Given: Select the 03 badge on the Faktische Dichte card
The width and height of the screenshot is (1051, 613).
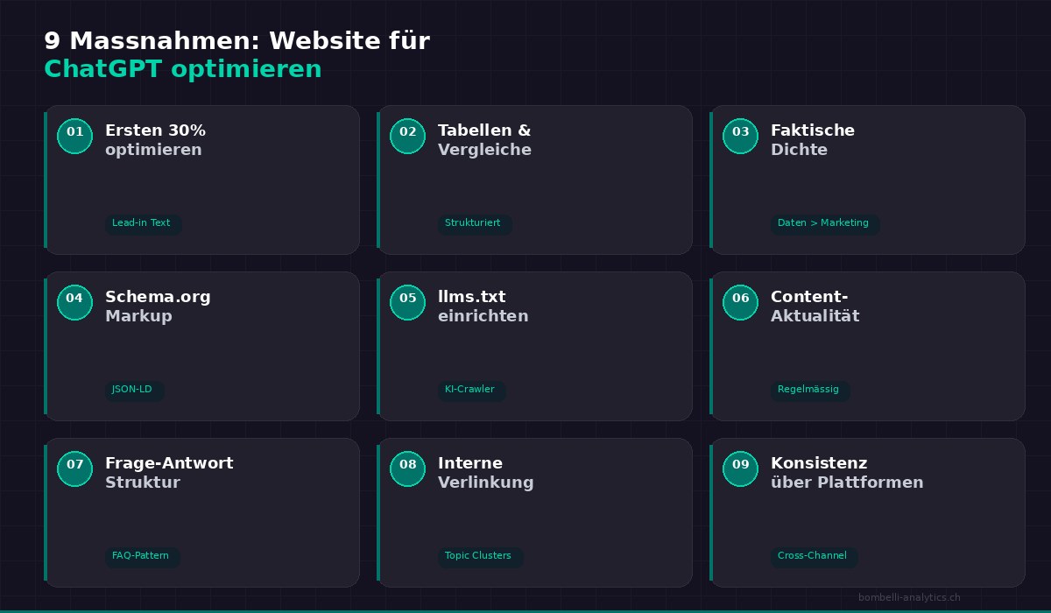Looking at the screenshot, I should pyautogui.click(x=740, y=136).
